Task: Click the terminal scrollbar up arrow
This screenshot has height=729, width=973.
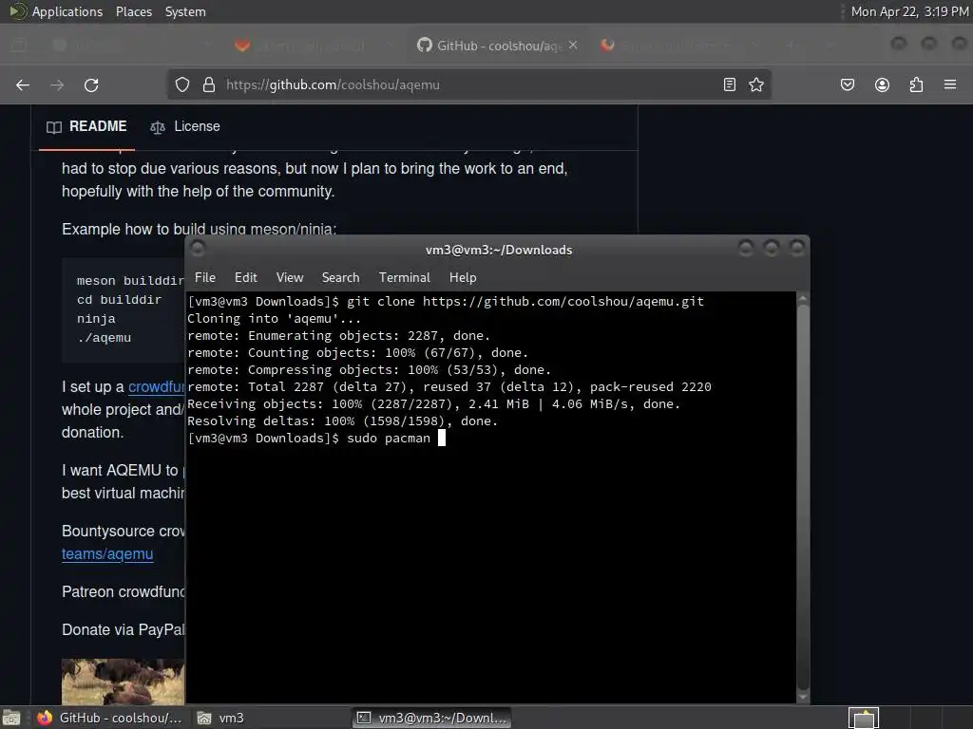Action: (x=802, y=298)
